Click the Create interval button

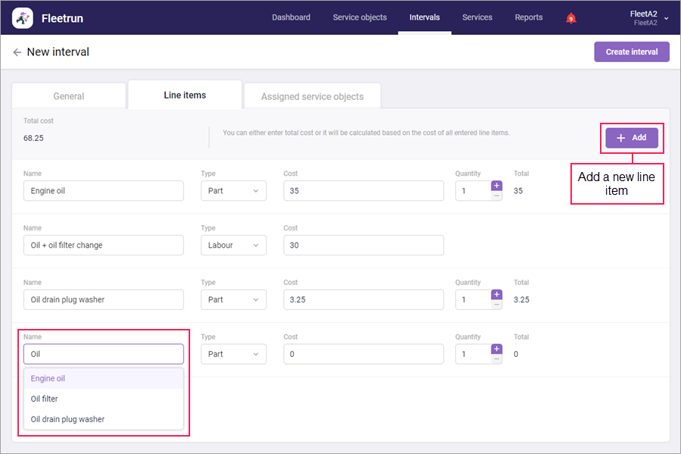point(631,52)
